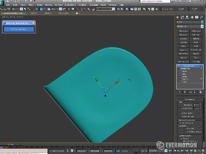Click the Play Animation button
Screen dimensions: 206x154
(x=179, y=151)
